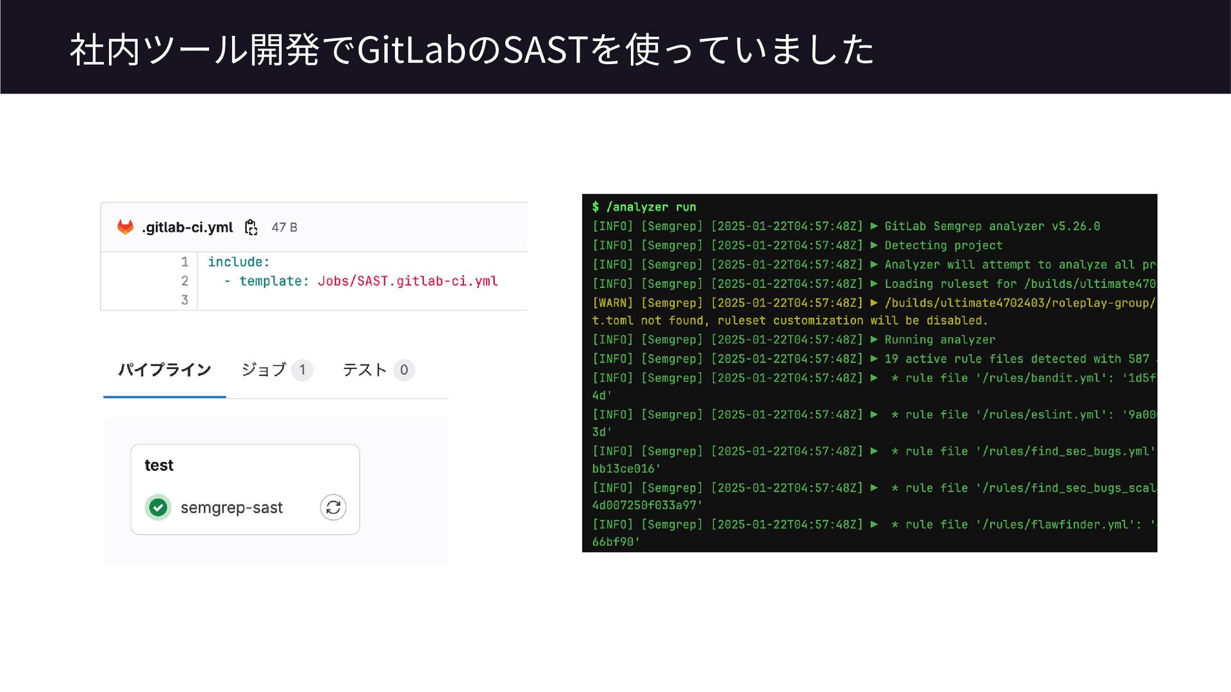Click the test stage heading
The image size is (1231, 692).
point(159,466)
